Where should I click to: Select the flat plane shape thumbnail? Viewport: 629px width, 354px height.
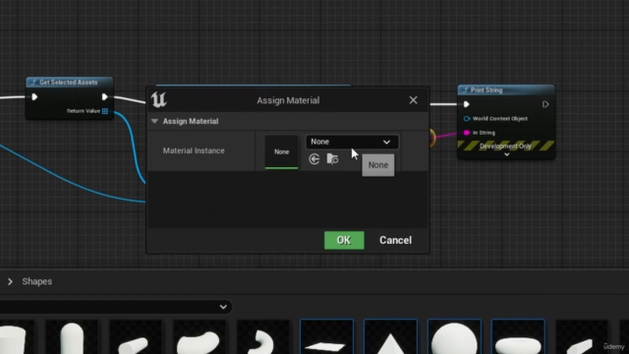pos(326,336)
